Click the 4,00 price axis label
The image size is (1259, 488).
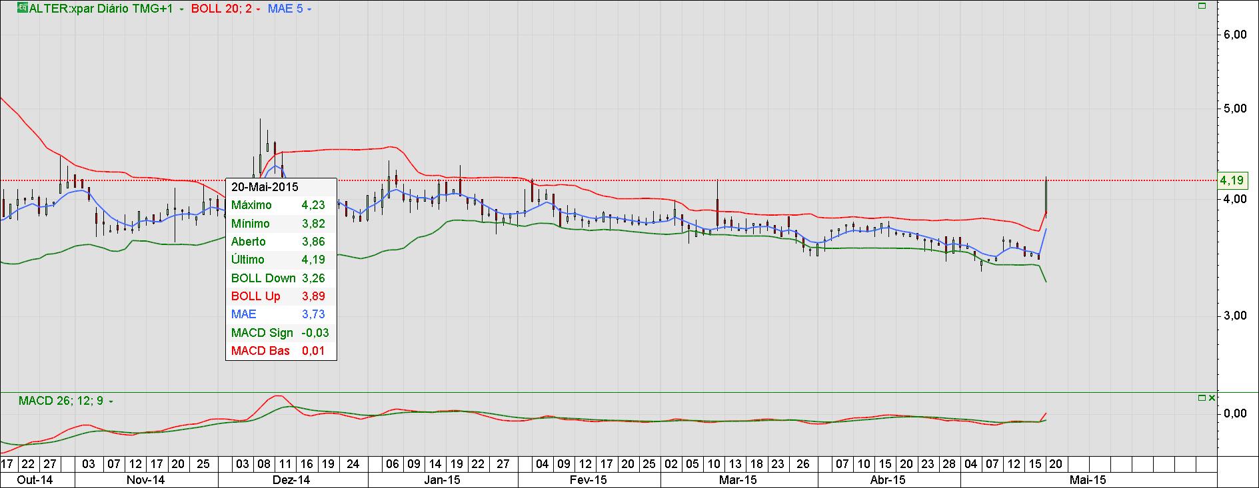(x=1235, y=199)
